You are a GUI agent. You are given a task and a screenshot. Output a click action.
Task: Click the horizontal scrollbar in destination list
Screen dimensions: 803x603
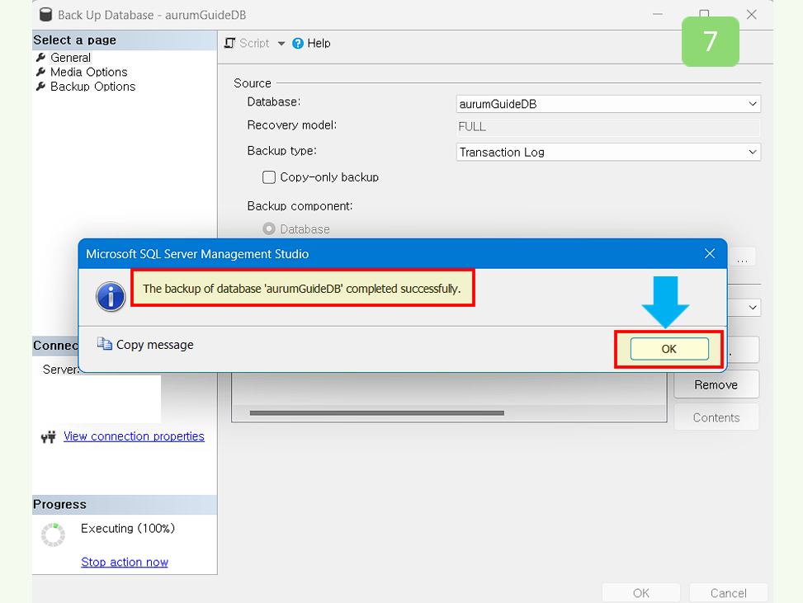(x=377, y=413)
